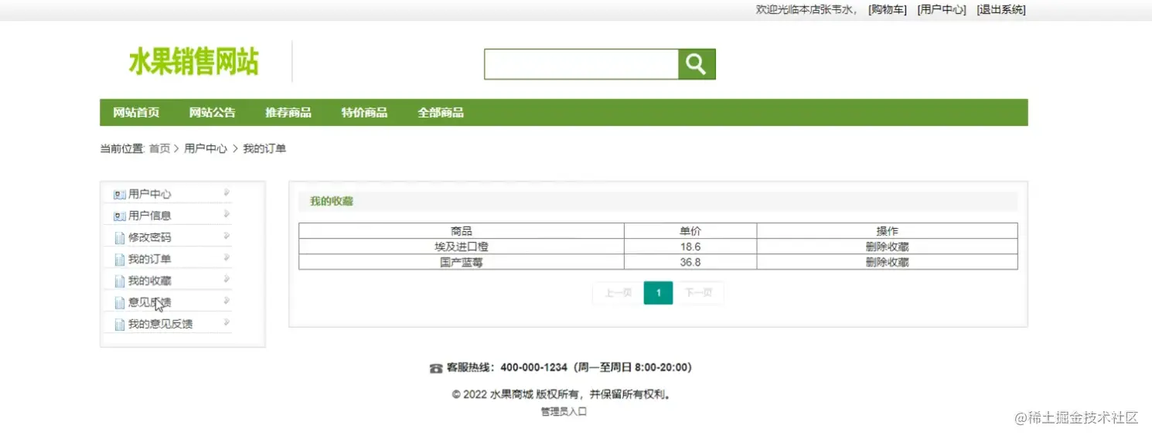
Task: Click the arrow at right of 用户信息 row
Action: (227, 214)
